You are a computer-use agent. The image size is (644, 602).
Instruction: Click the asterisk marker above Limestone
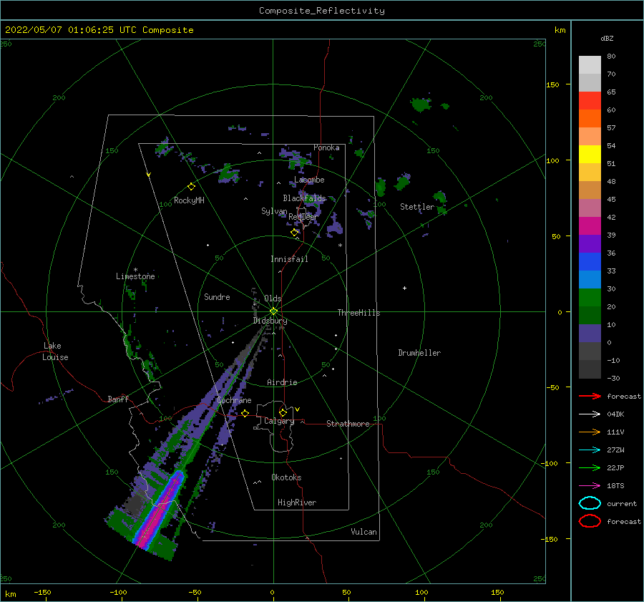point(135,270)
